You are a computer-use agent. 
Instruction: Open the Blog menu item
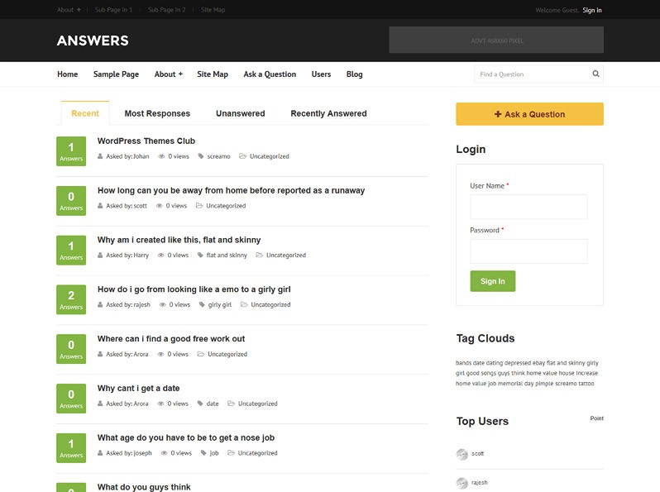coord(354,74)
